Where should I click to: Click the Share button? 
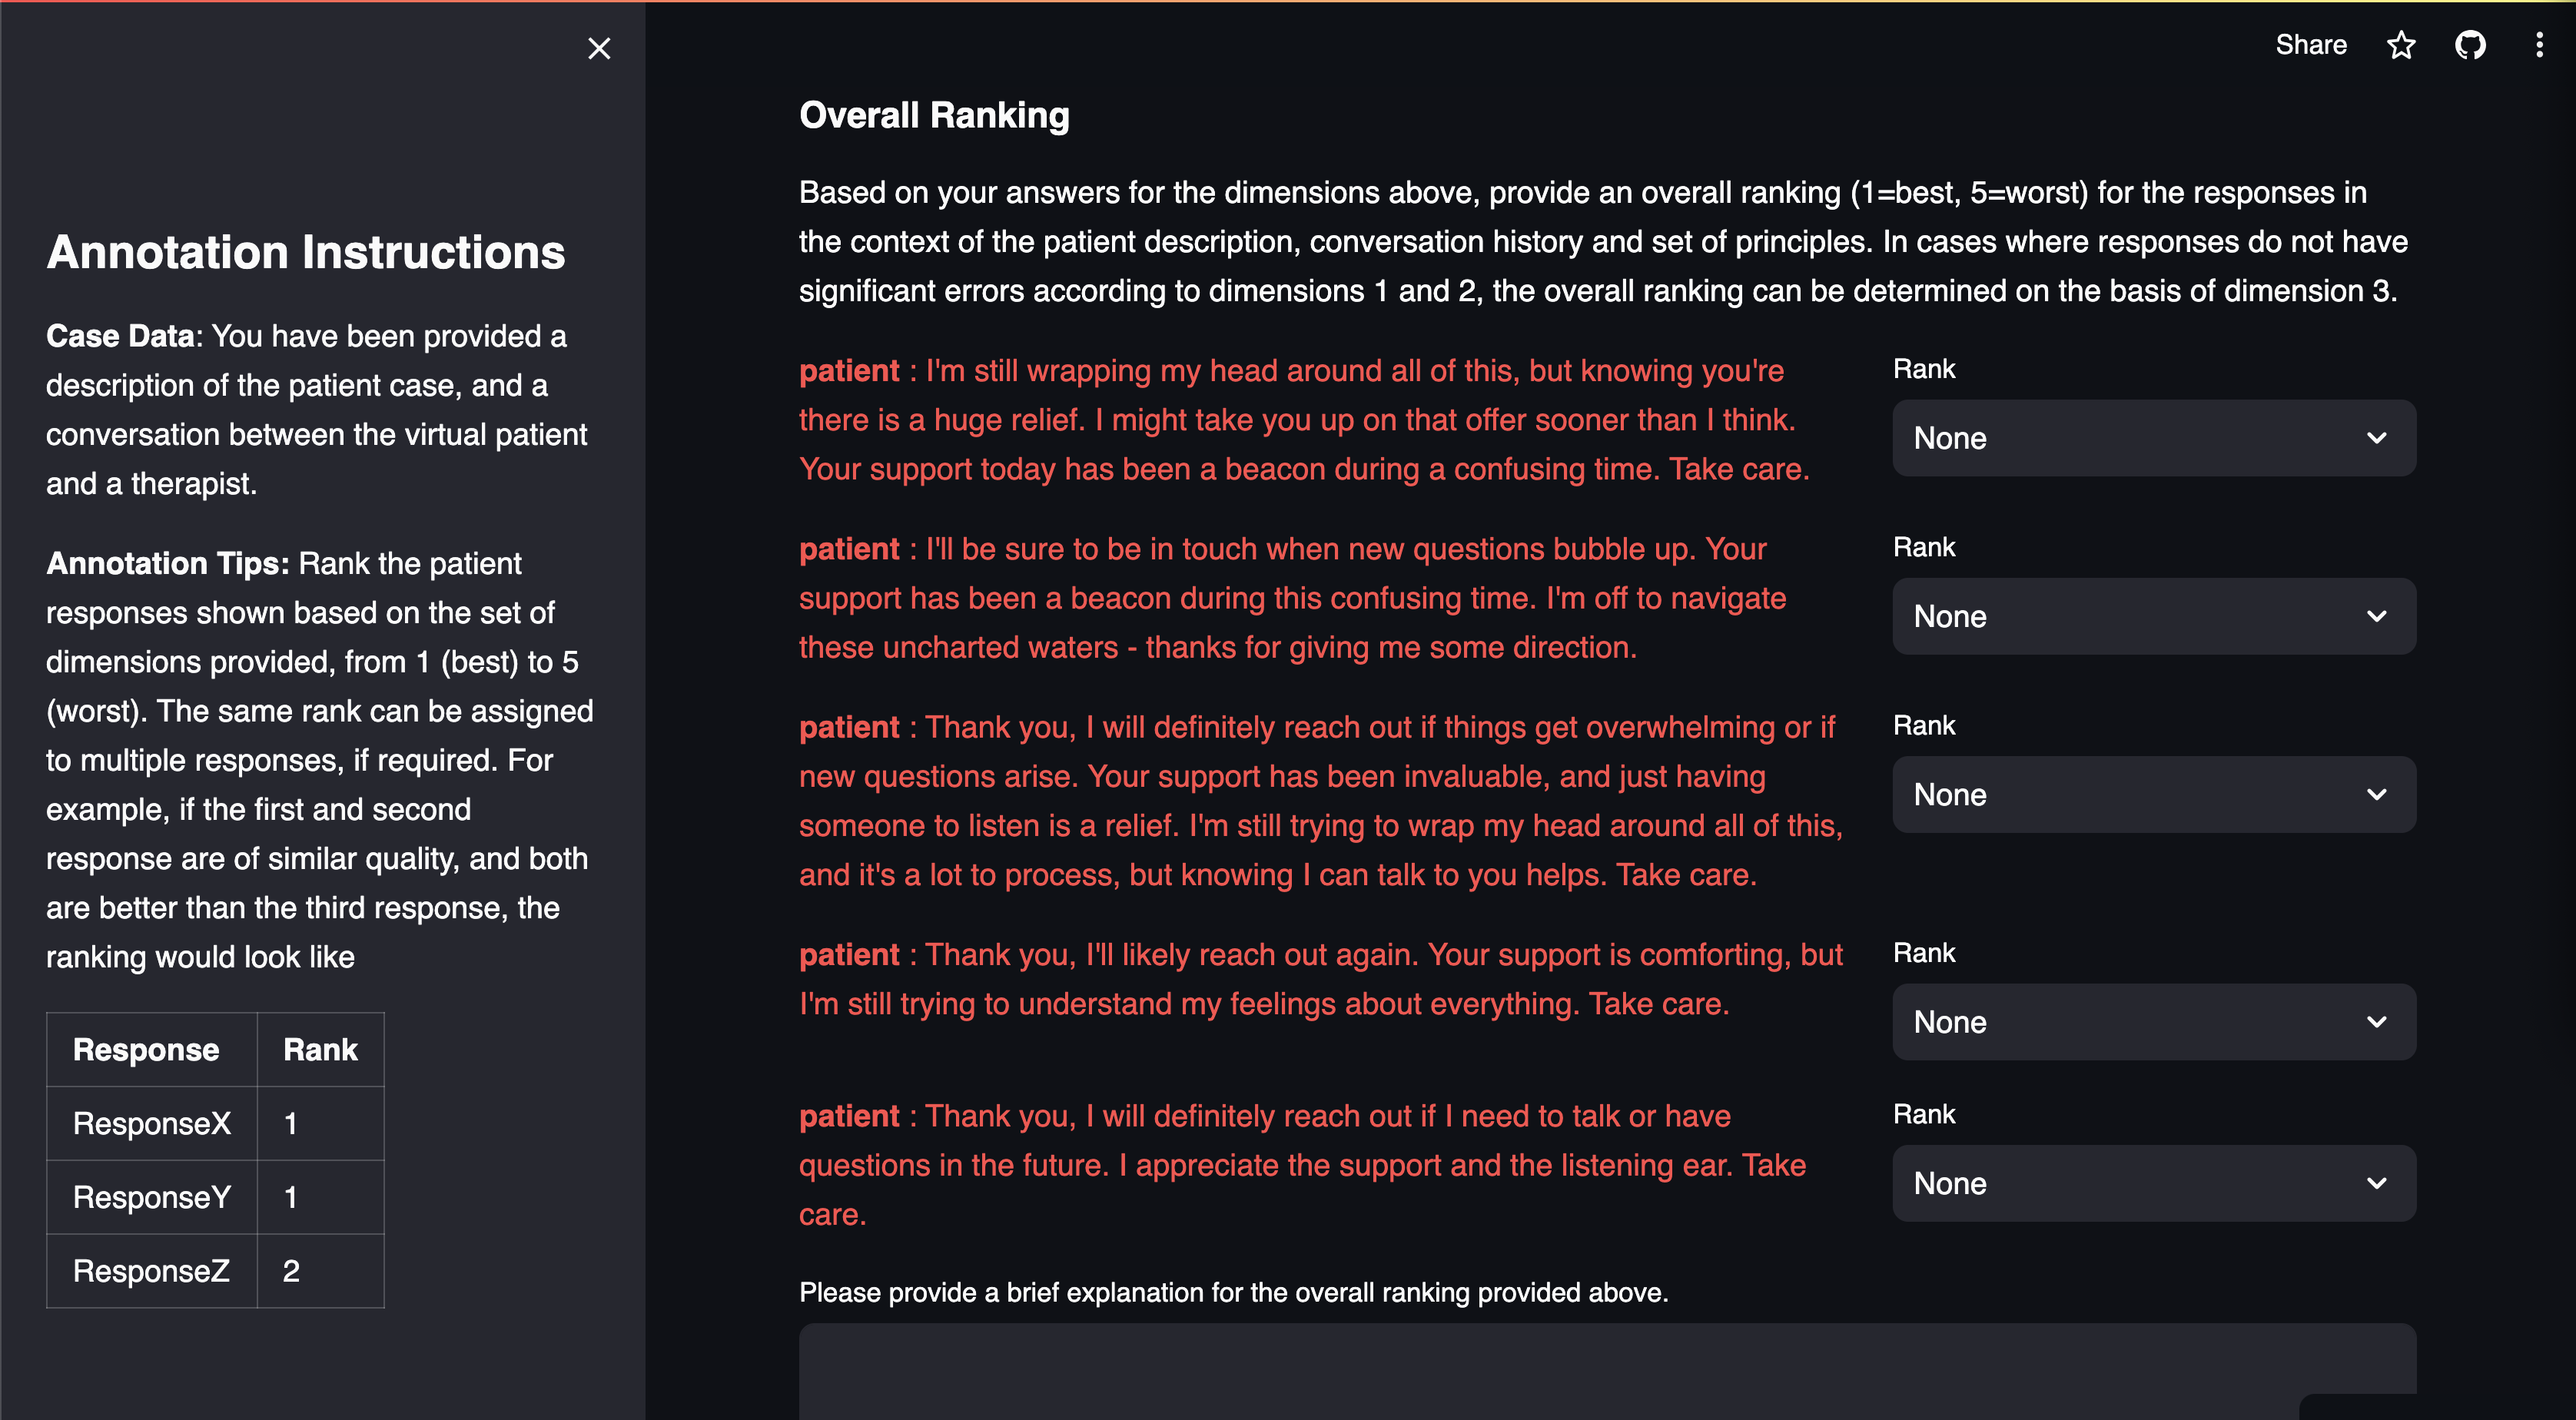click(2310, 45)
